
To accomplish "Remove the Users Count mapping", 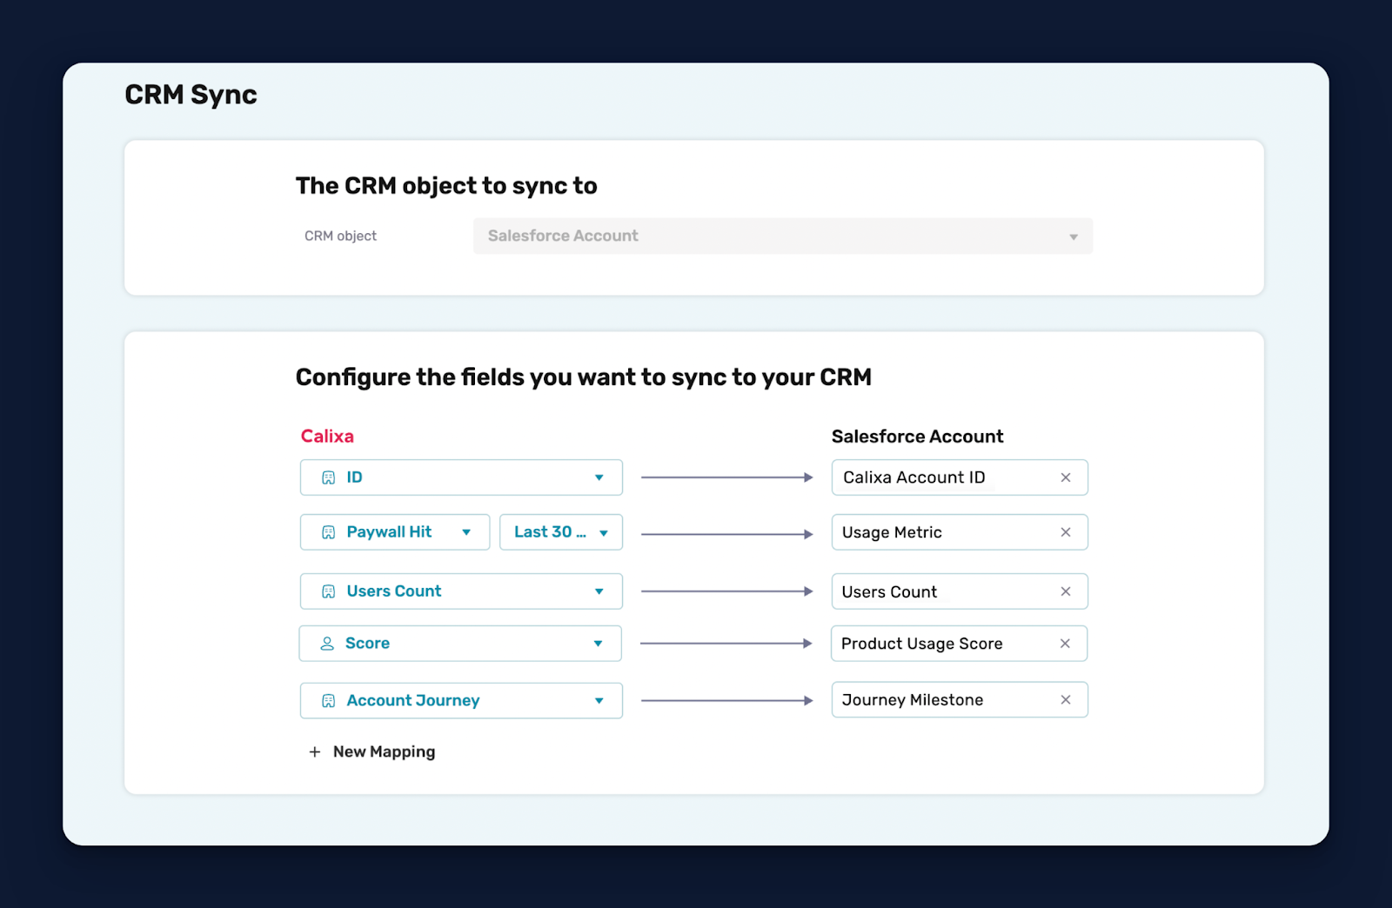I will (x=1065, y=591).
